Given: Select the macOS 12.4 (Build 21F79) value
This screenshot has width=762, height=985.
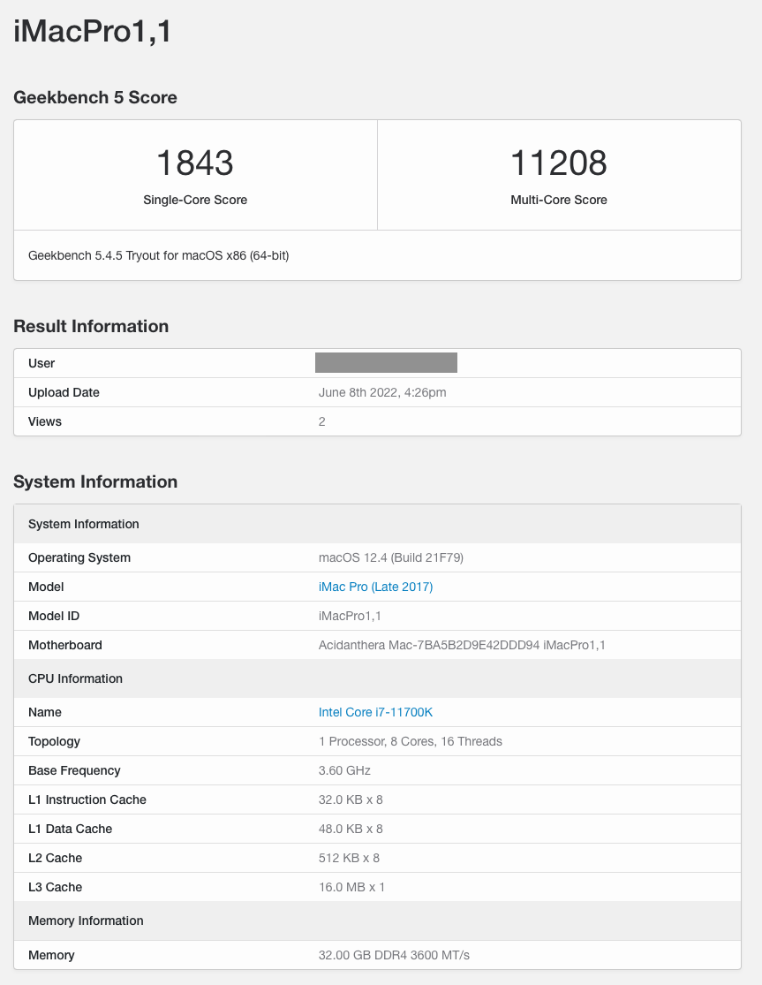Looking at the screenshot, I should coord(391,557).
